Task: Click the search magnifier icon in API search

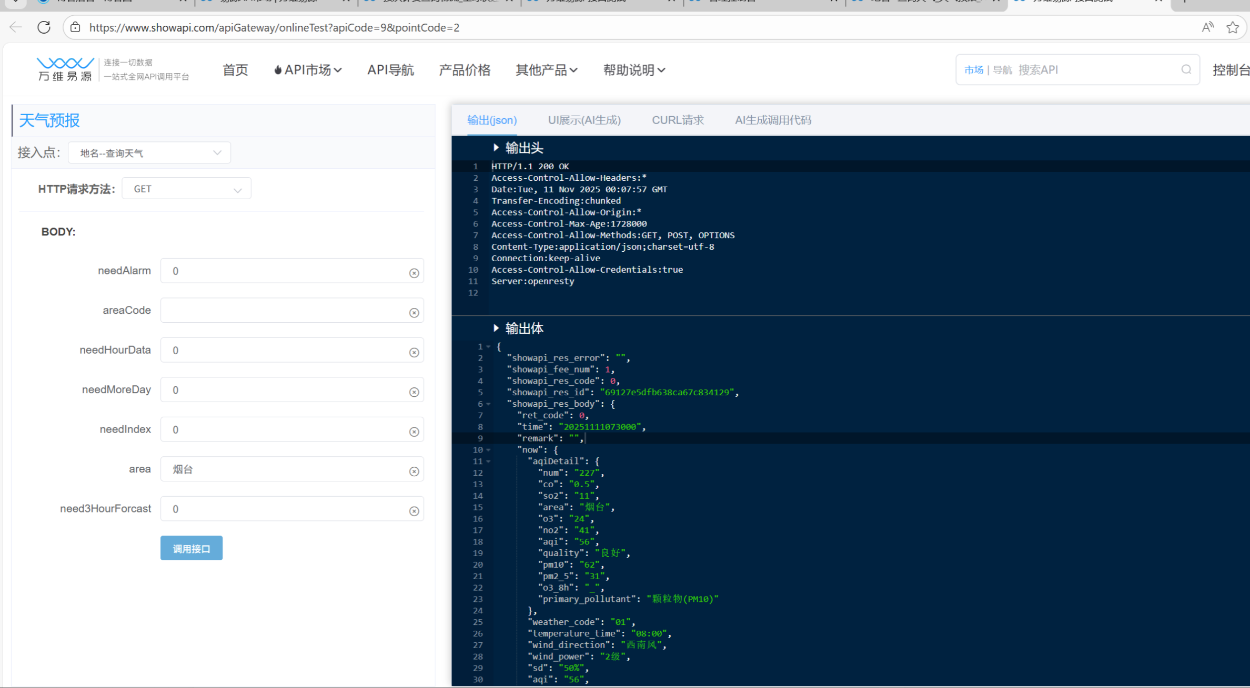Action: coord(1186,69)
